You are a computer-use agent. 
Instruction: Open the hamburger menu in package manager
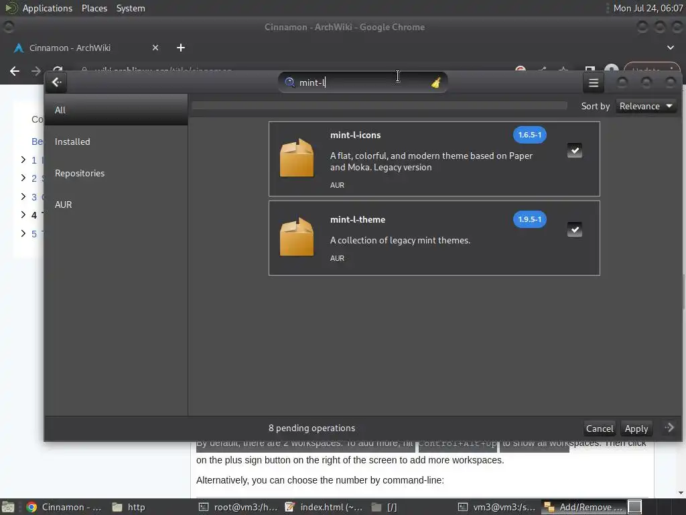tap(594, 82)
